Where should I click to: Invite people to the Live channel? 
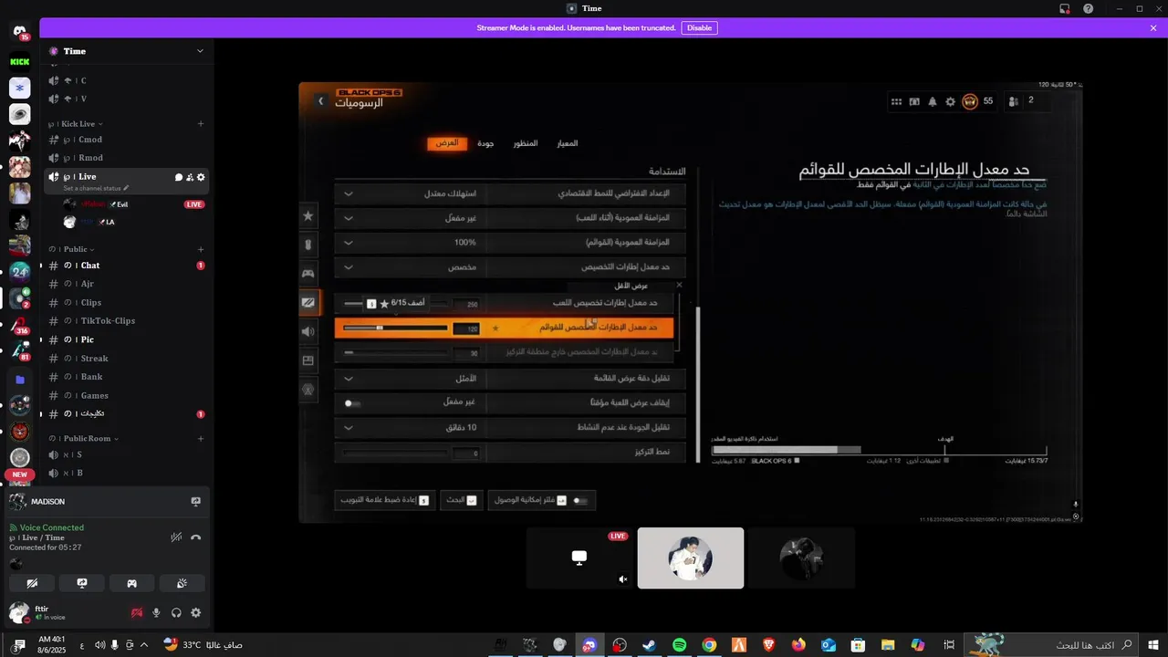pyautogui.click(x=190, y=177)
